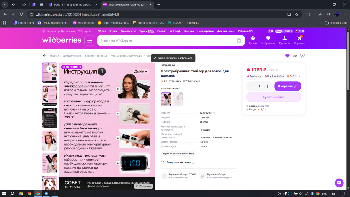Open the OZON маркетплейс bookmark
Screen dimensions: 350x197
(x=53, y=23)
